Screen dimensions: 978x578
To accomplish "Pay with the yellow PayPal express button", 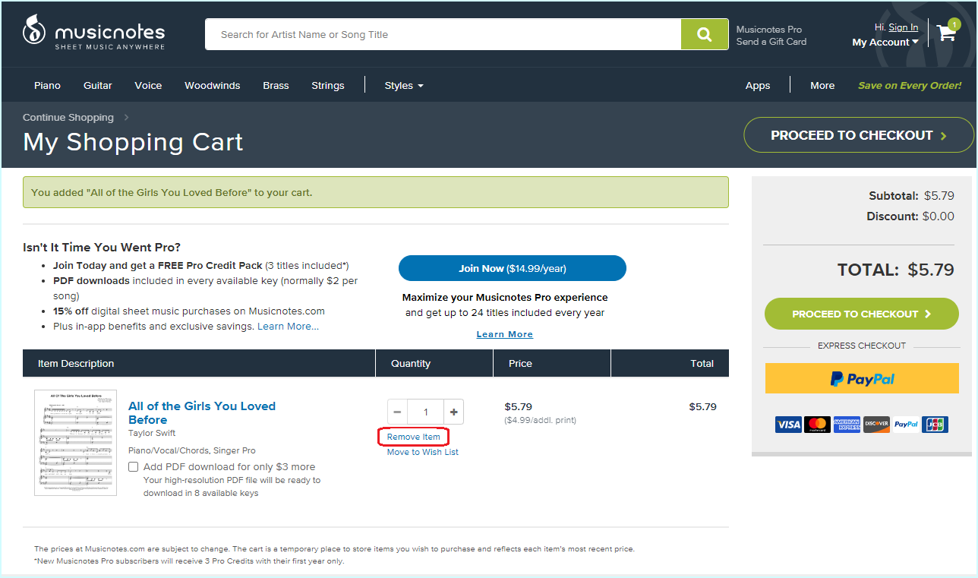I will tap(862, 378).
